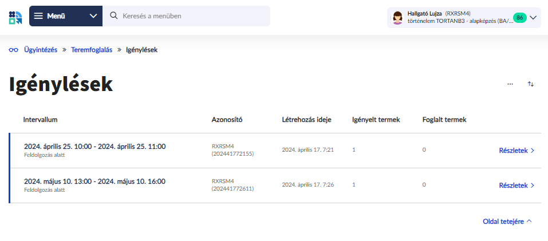Open the three-dot more options icon
Screen dimensions: 548x241
[x=510, y=84]
